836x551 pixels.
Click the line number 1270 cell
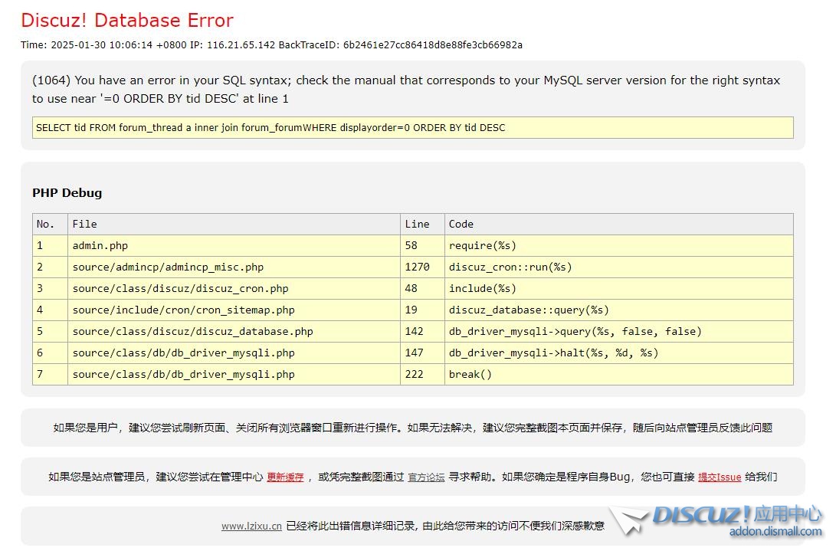(422, 267)
